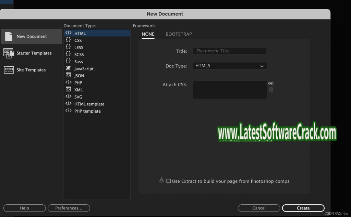351x217 pixels.
Task: Pick SCSS from the document type list
Action: [x=79, y=54]
